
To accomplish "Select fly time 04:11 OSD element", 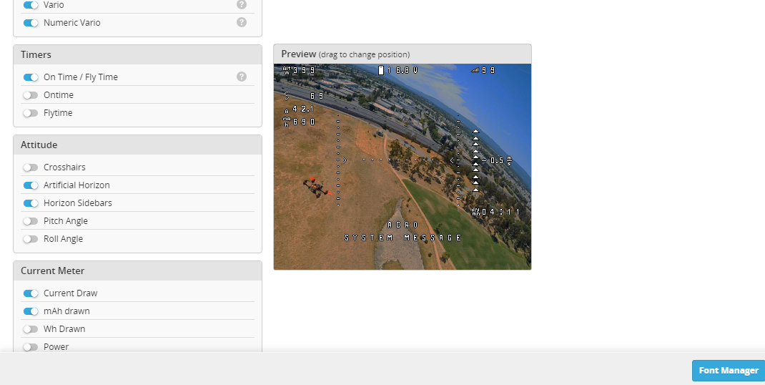I will (495, 212).
